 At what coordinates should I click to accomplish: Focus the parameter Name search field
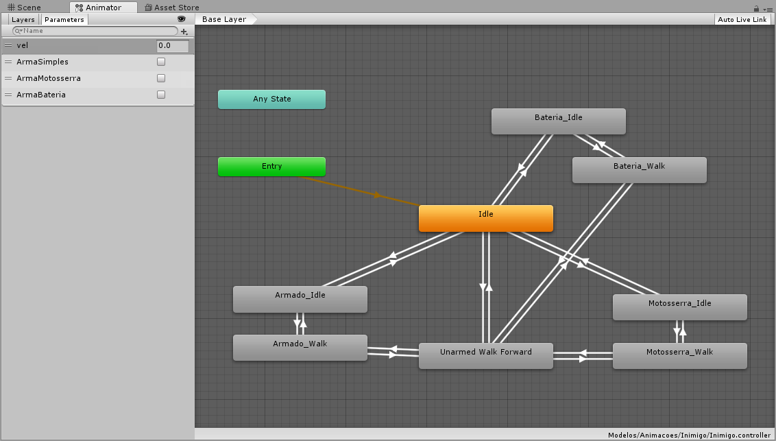95,31
